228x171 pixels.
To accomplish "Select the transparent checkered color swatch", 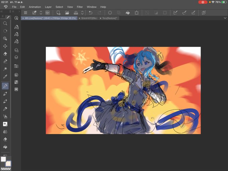I will coord(6,169).
